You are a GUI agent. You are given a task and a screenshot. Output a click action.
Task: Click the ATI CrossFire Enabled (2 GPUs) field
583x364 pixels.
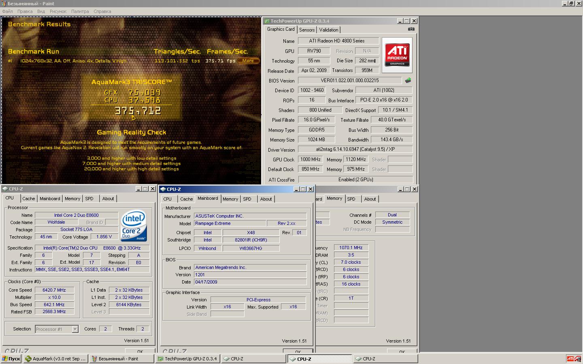(x=355, y=180)
